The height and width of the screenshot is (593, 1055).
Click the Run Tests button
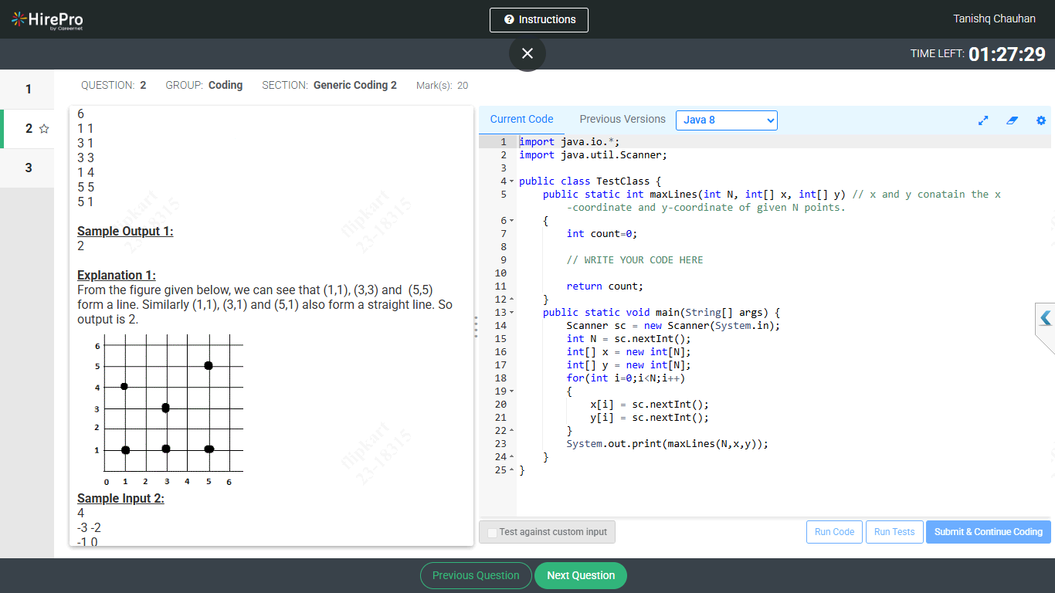pos(894,532)
